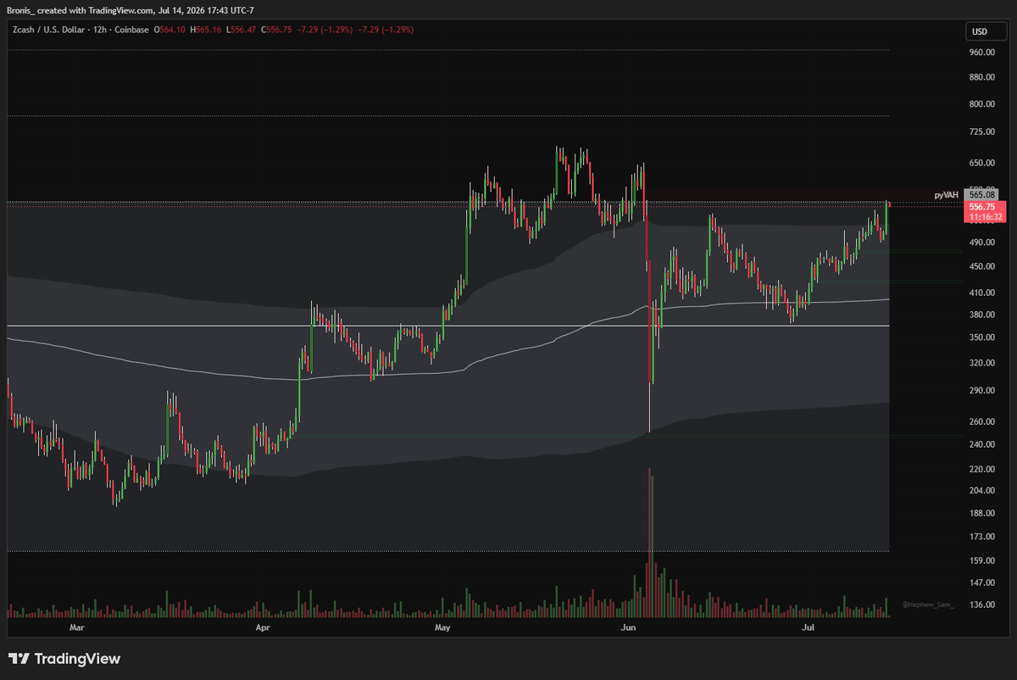Click the 800.00 price axis label
This screenshot has height=680, width=1017.
981,104
